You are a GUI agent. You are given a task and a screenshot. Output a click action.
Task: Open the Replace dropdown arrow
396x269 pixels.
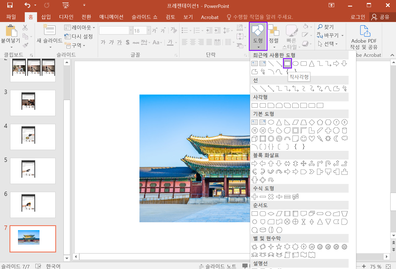click(x=342, y=36)
